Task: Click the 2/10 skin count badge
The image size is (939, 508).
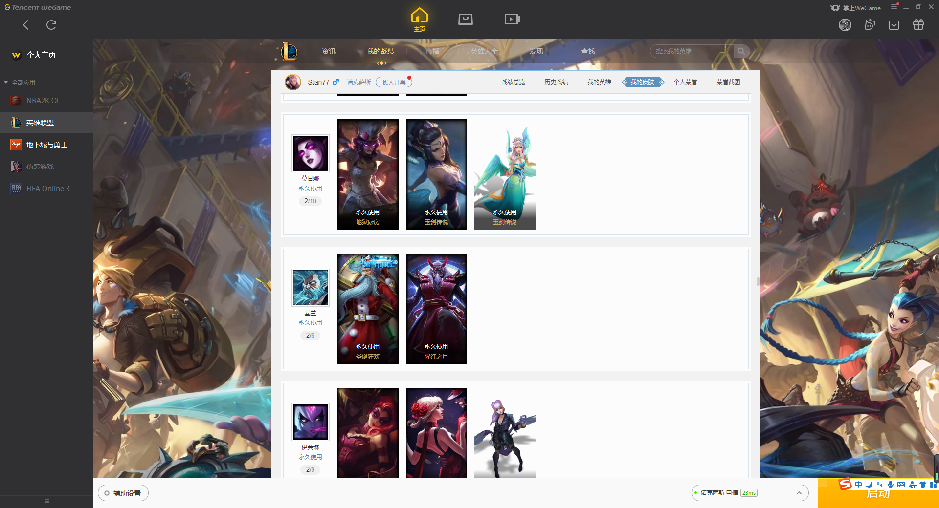Action: (310, 201)
